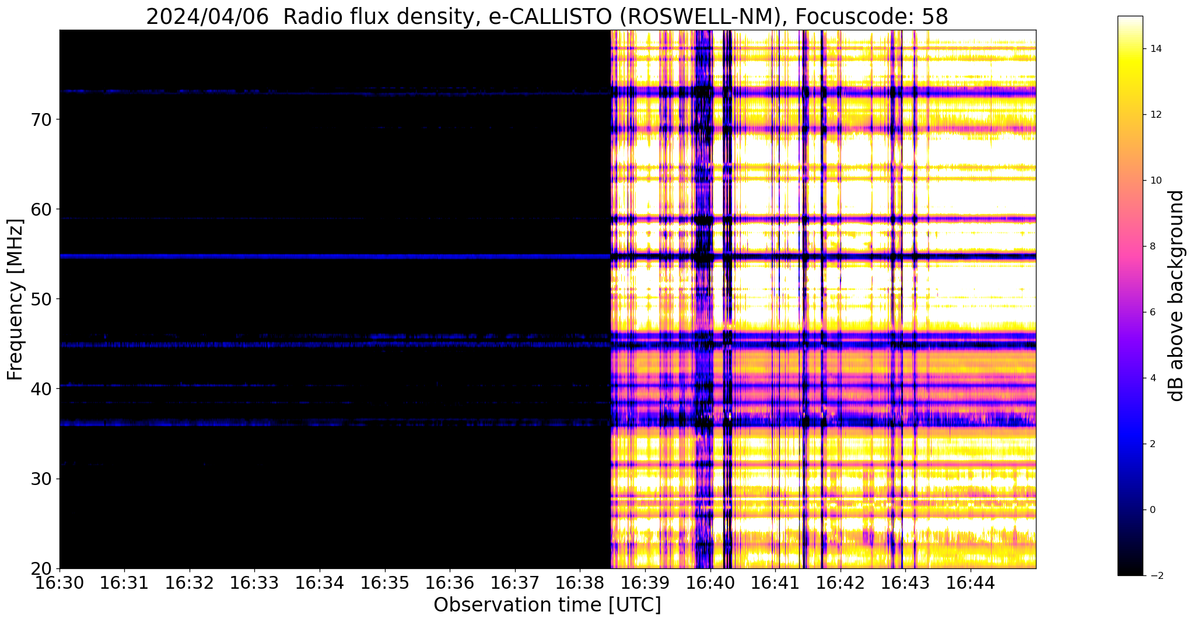This screenshot has width=1194, height=622.
Task: Click the 16:37 time tick label
Action: pyautogui.click(x=515, y=582)
